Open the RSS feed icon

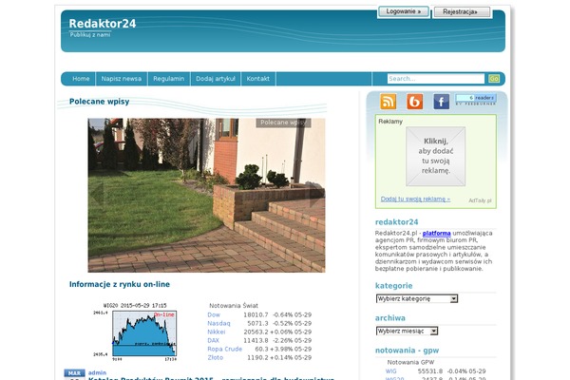(388, 102)
